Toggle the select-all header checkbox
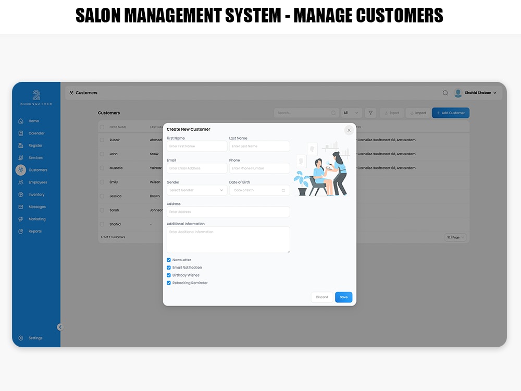Screen dimensions: 521x391 pos(102,127)
